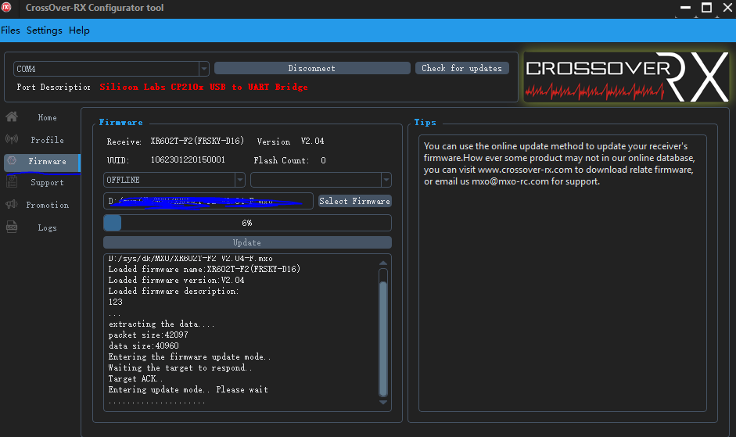
Task: Click the Firmware chip icon in sidebar
Action: tap(12, 160)
